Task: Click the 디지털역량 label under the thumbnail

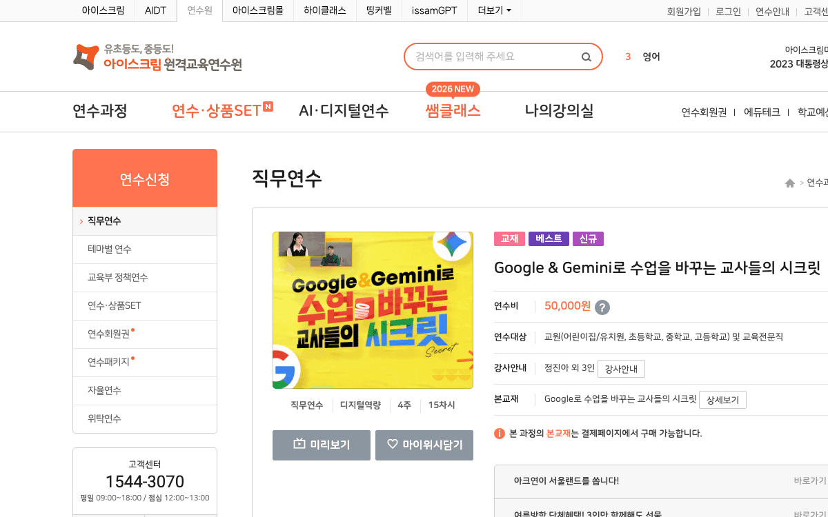Action: 360,405
